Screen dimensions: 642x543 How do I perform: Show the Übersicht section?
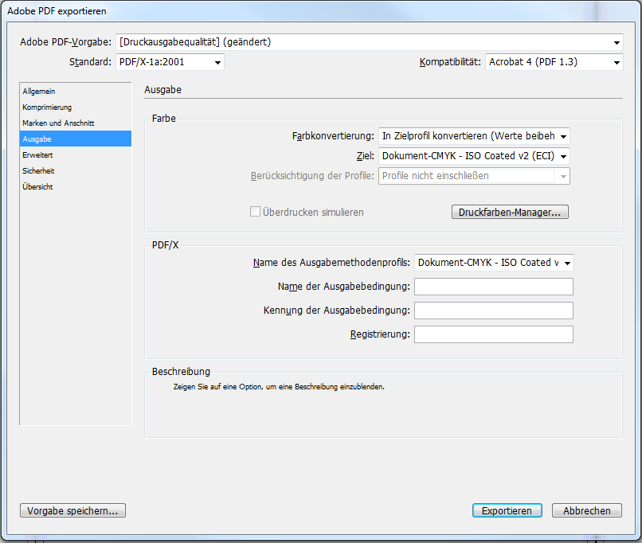point(38,187)
